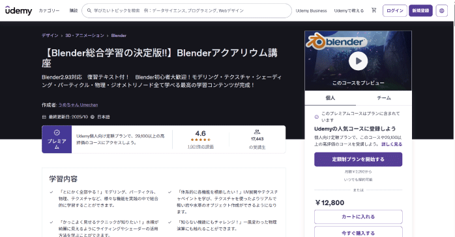Open the カテゴリー menu
The width and height of the screenshot is (455, 237).
(49, 10)
